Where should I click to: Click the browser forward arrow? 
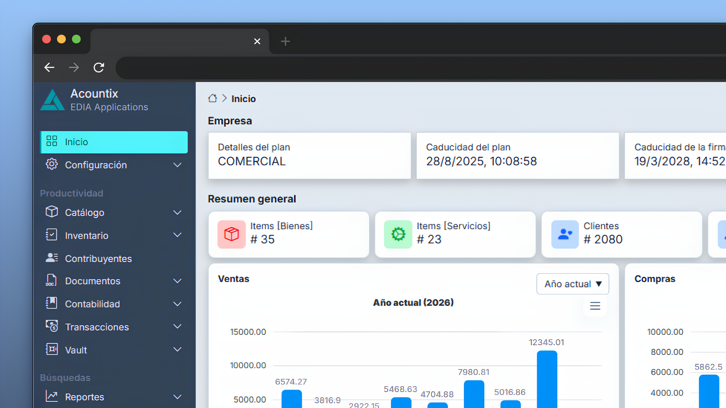click(x=74, y=67)
